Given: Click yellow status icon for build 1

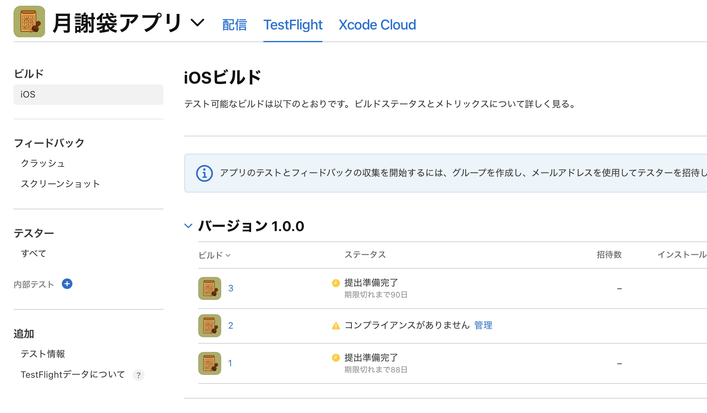Looking at the screenshot, I should 336,358.
